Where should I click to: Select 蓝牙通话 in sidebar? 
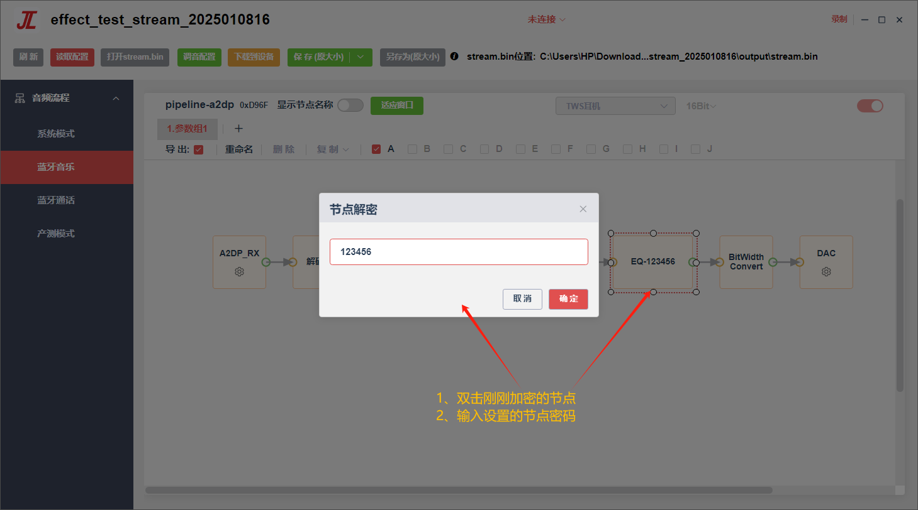(67, 200)
